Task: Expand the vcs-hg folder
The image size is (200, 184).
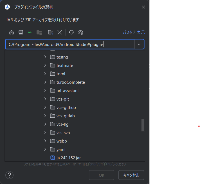Action: click(45, 124)
